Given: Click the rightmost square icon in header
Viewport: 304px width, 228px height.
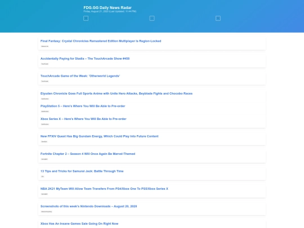Looking at the screenshot, I should coord(218,19).
